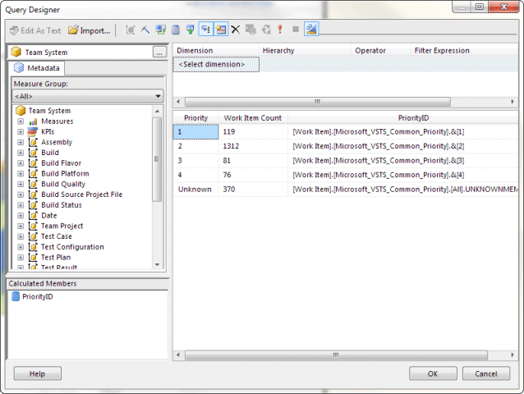
Task: Select the Metadata tab
Action: coord(37,68)
